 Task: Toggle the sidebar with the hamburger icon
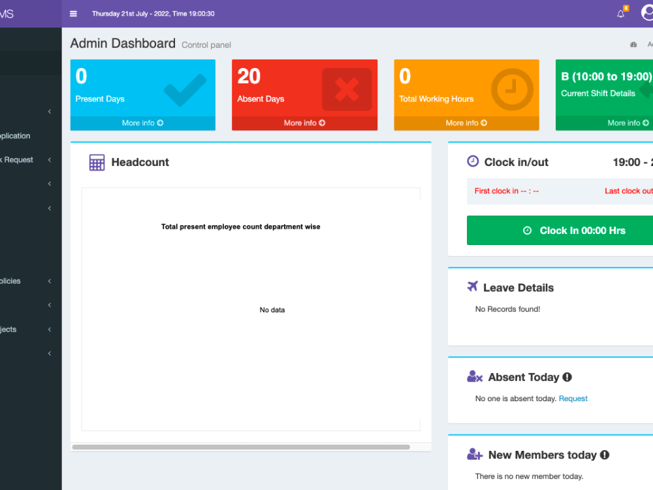click(73, 14)
